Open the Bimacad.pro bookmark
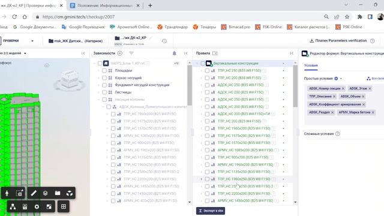 pyautogui.click(x=236, y=27)
